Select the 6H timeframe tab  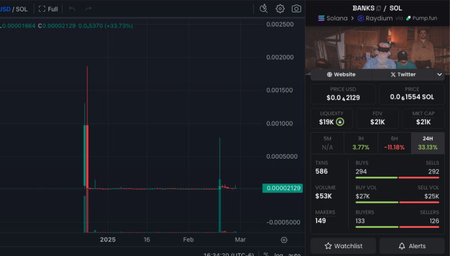click(x=394, y=143)
